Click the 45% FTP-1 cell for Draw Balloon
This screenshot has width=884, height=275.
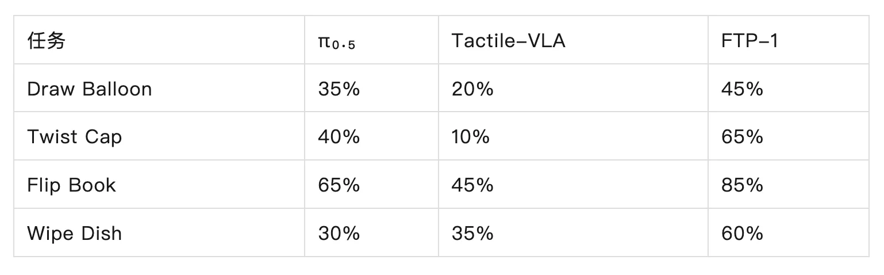pos(789,88)
